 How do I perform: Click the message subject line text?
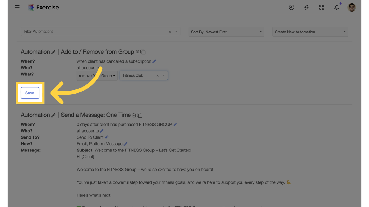tap(134, 150)
